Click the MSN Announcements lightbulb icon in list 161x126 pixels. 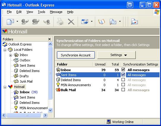coord(58,85)
